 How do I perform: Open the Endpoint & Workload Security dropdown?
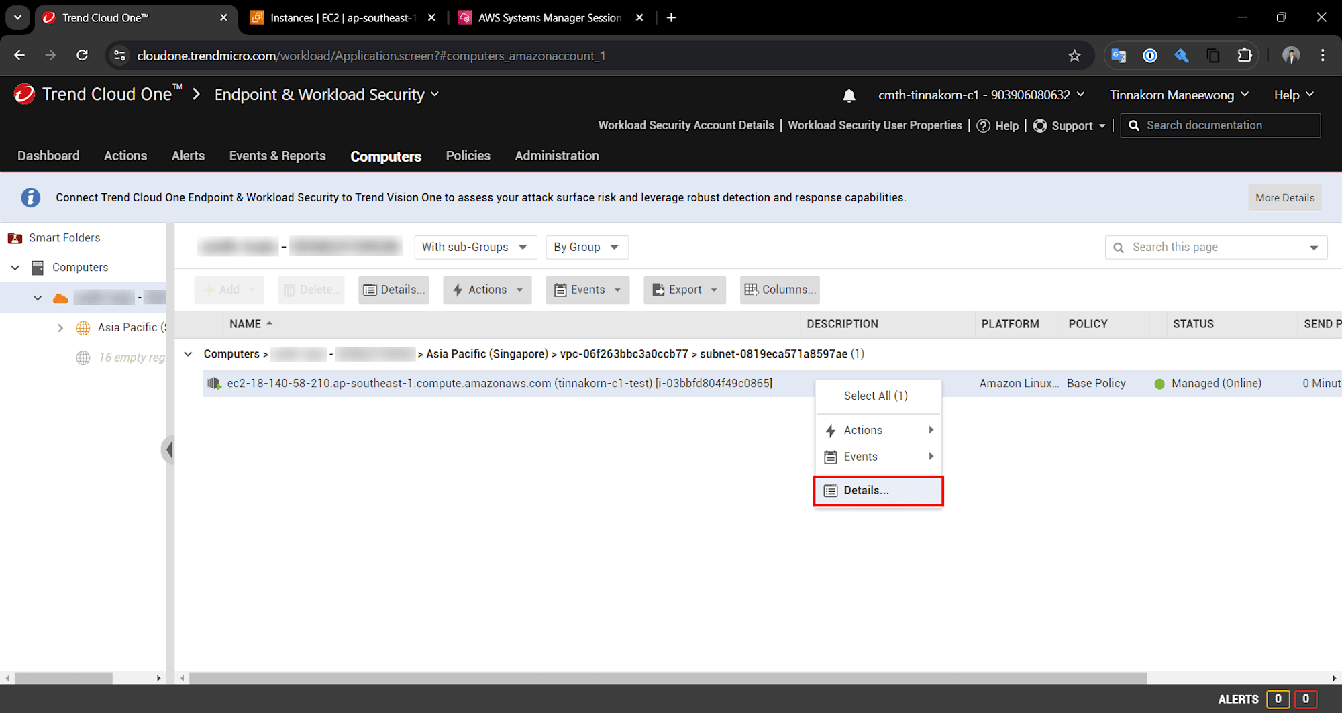[x=327, y=95]
